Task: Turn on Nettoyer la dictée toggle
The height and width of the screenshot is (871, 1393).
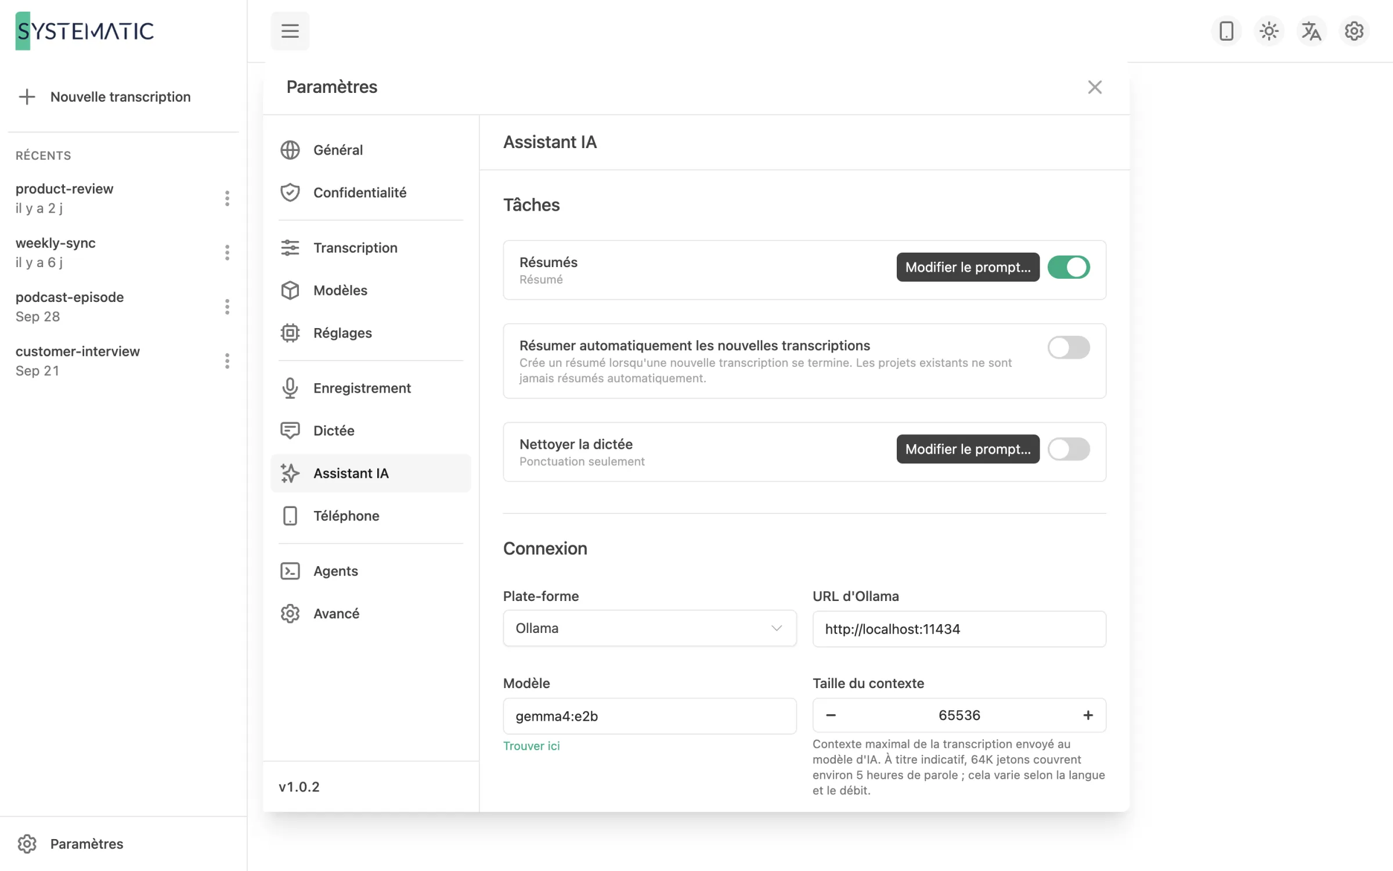Action: click(x=1069, y=449)
